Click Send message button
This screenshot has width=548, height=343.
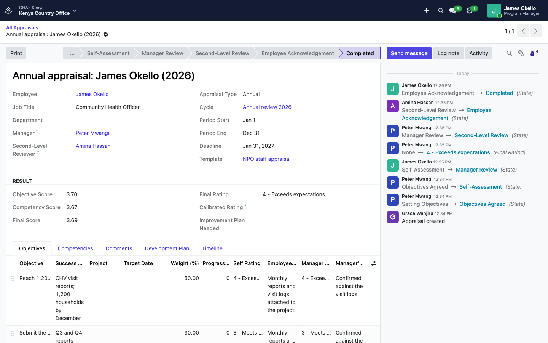(x=409, y=53)
